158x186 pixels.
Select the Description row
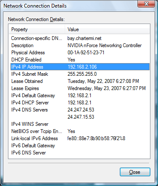(x=80, y=45)
